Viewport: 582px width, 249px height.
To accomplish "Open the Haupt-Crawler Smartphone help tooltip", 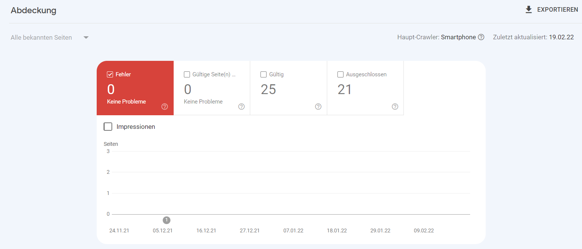I will [x=481, y=37].
